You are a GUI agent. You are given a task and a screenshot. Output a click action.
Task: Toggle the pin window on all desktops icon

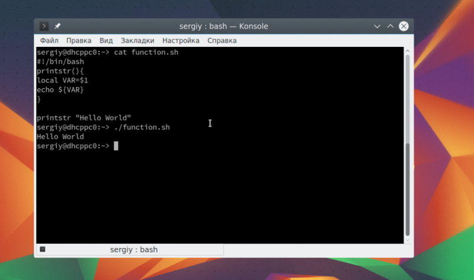coord(57,26)
